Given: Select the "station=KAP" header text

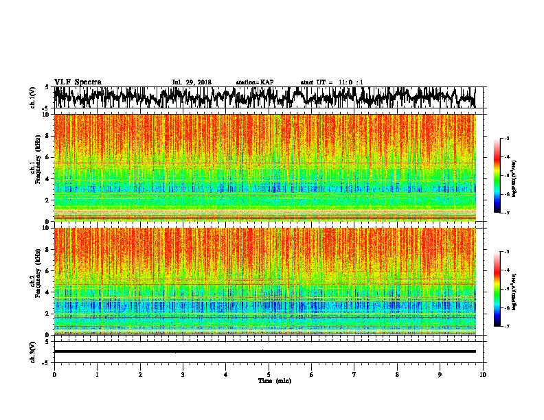Looking at the screenshot, I should tap(255, 82).
